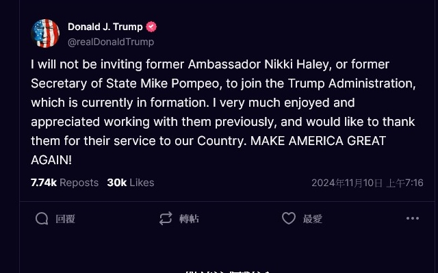Open the Reposts list label

tap(79, 183)
